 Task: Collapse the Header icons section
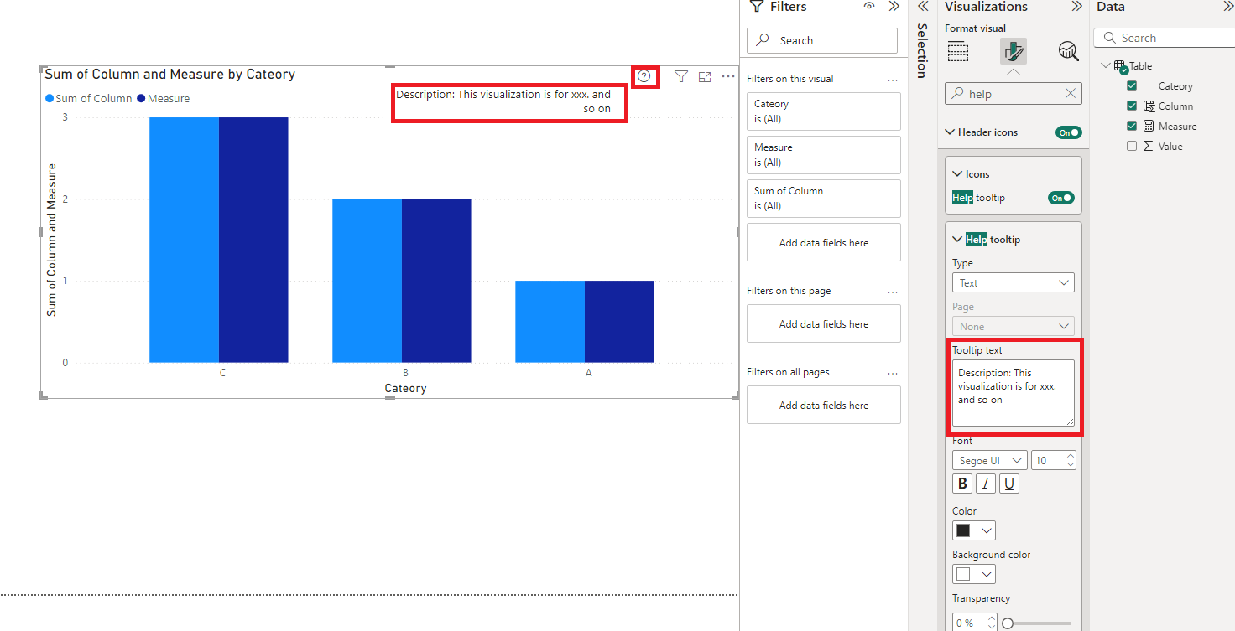(x=951, y=132)
